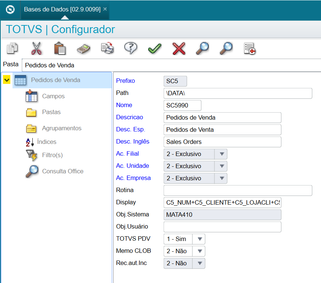This screenshot has width=321, height=283.
Task: Click the Desc. Inglês Sales Orders field
Action: click(x=222, y=142)
